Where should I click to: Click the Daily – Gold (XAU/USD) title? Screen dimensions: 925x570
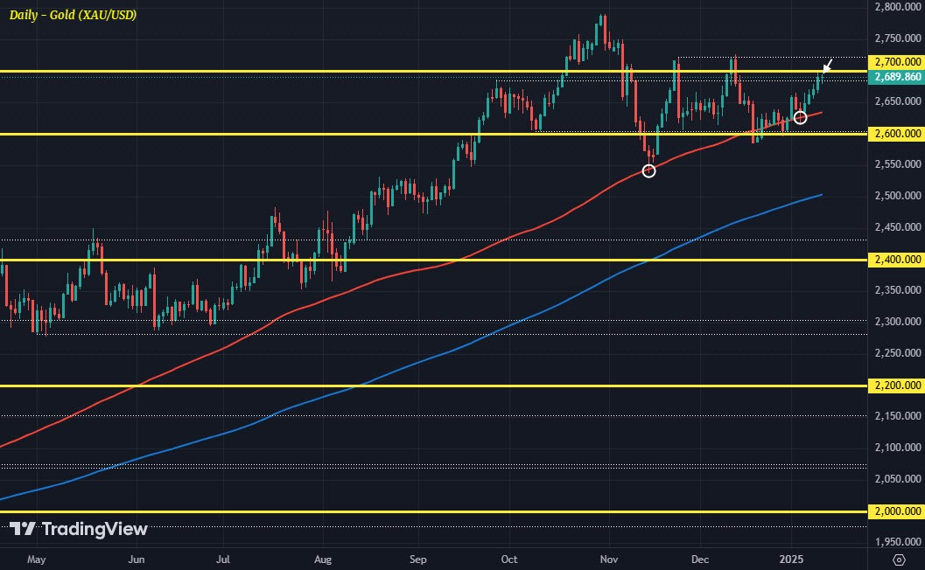[x=73, y=15]
